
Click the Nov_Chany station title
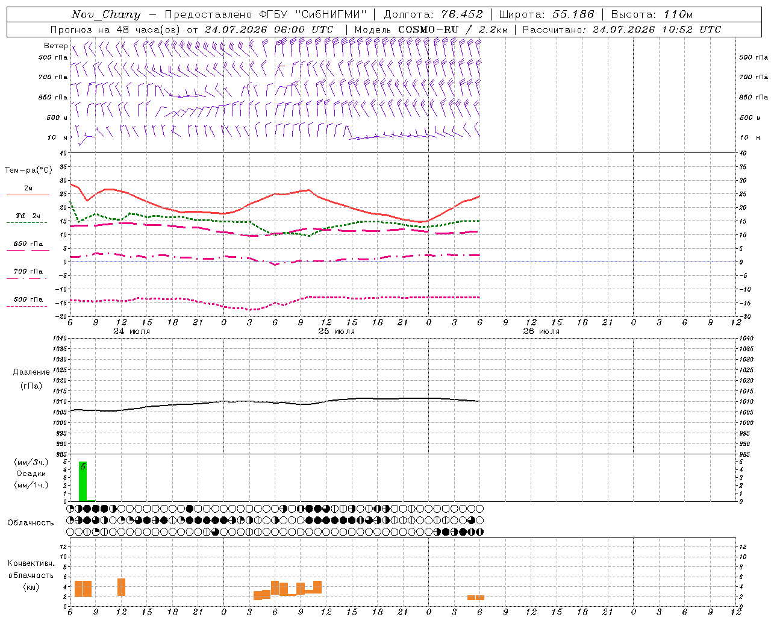[x=106, y=14]
